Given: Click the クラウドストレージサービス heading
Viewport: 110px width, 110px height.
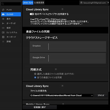Looking at the screenshot, I should [42, 38].
